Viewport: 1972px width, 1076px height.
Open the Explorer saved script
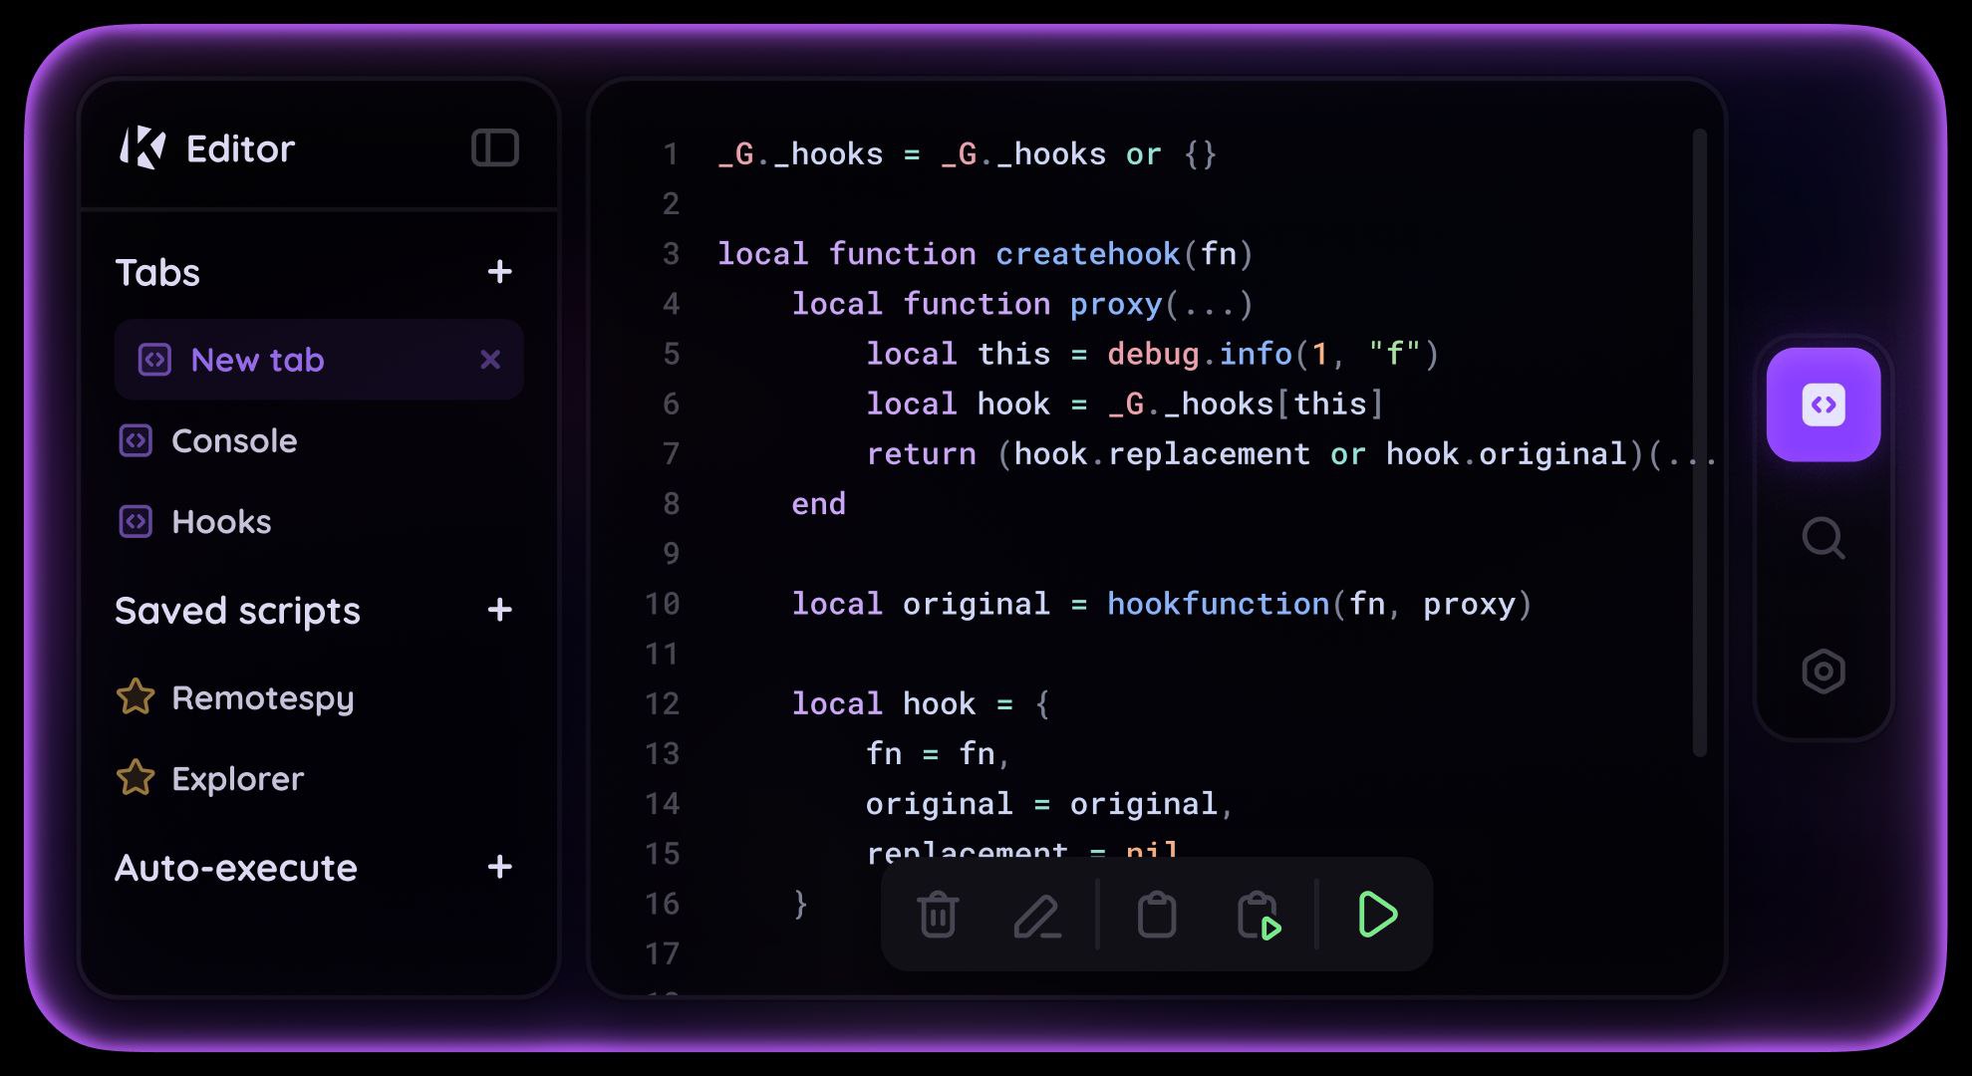point(237,778)
